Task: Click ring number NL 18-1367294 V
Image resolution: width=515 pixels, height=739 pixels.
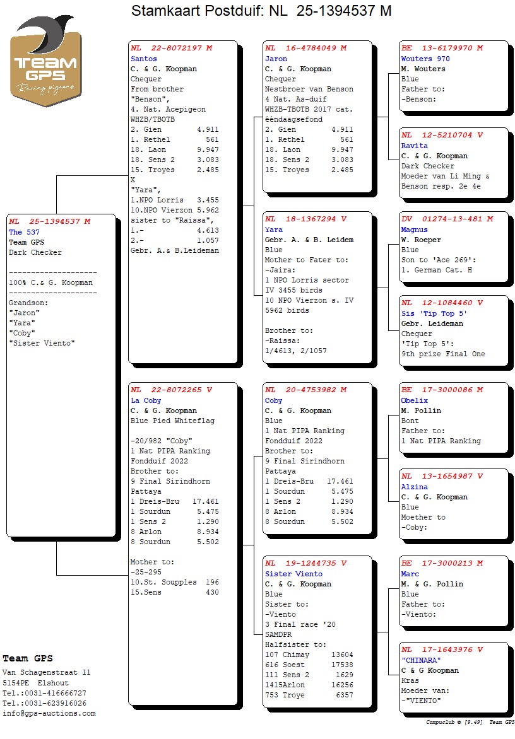Action: [305, 219]
